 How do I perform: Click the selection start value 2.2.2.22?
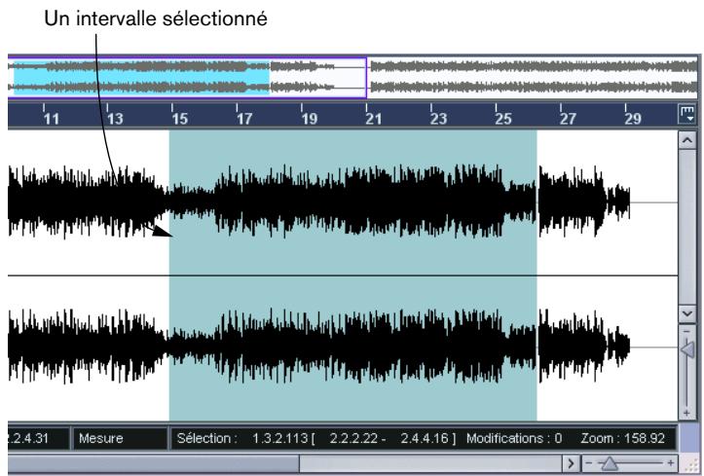tap(353, 438)
